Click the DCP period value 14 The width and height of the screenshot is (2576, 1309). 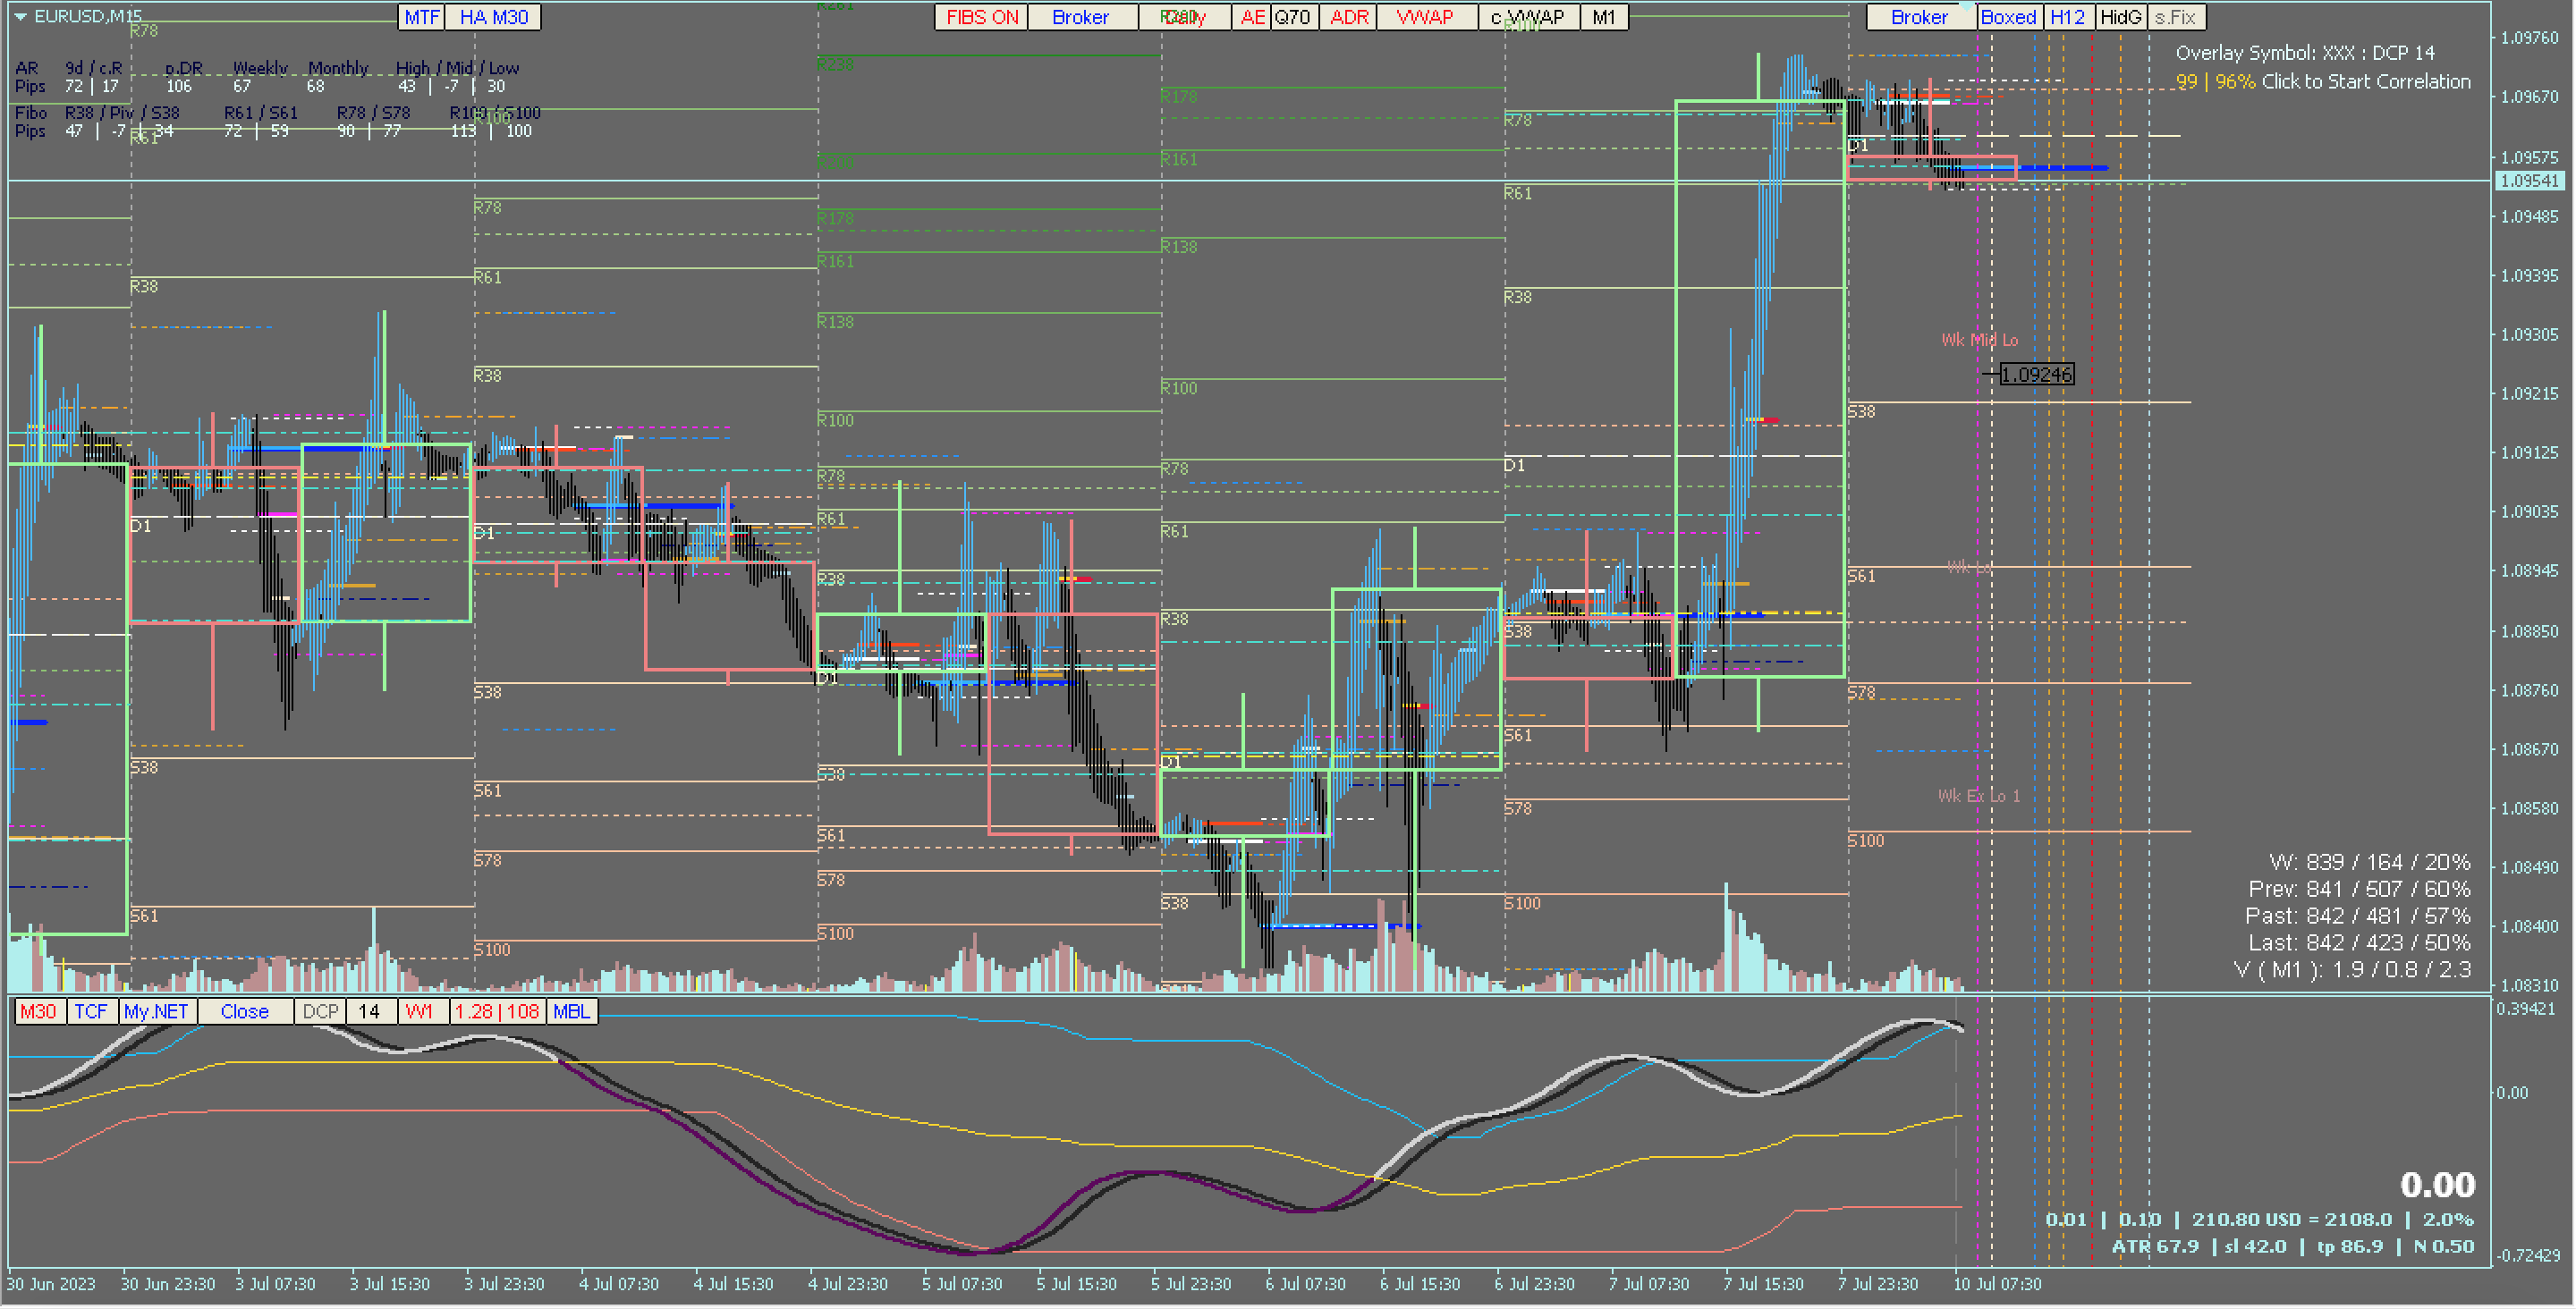[x=368, y=1012]
